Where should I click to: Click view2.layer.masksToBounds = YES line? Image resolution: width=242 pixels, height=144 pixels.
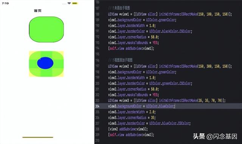click(x=133, y=95)
